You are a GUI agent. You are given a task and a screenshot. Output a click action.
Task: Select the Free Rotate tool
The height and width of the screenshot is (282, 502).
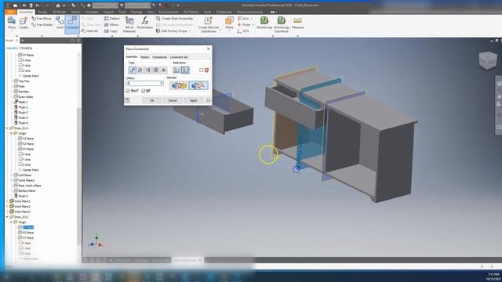(42, 24)
